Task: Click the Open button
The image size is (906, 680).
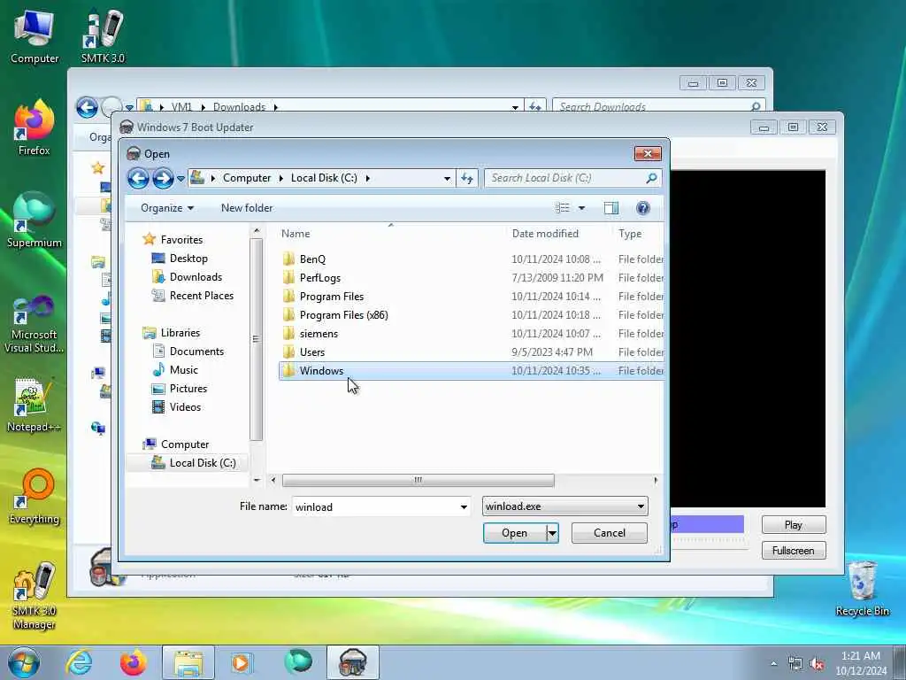Action: 514,532
